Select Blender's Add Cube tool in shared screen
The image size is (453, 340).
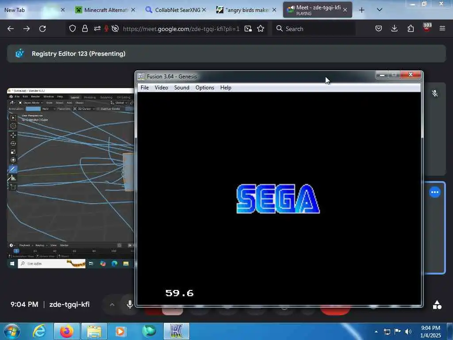tap(13, 187)
